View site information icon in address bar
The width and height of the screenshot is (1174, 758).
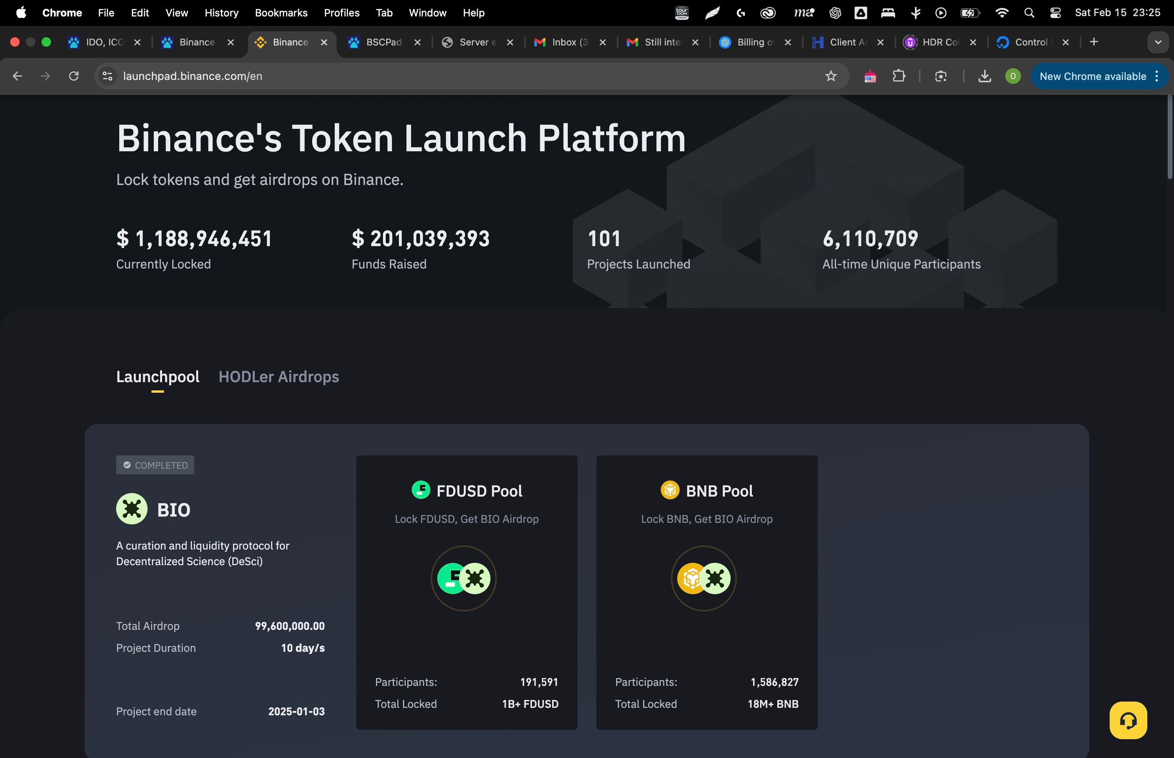coord(108,76)
